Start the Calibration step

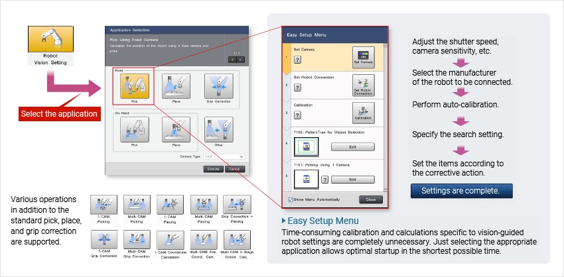363,113
